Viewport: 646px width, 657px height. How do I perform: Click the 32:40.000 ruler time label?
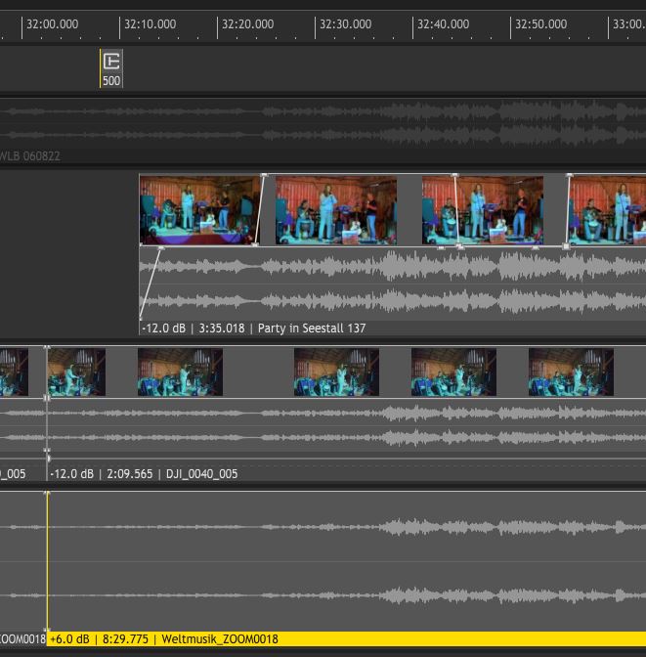click(444, 24)
